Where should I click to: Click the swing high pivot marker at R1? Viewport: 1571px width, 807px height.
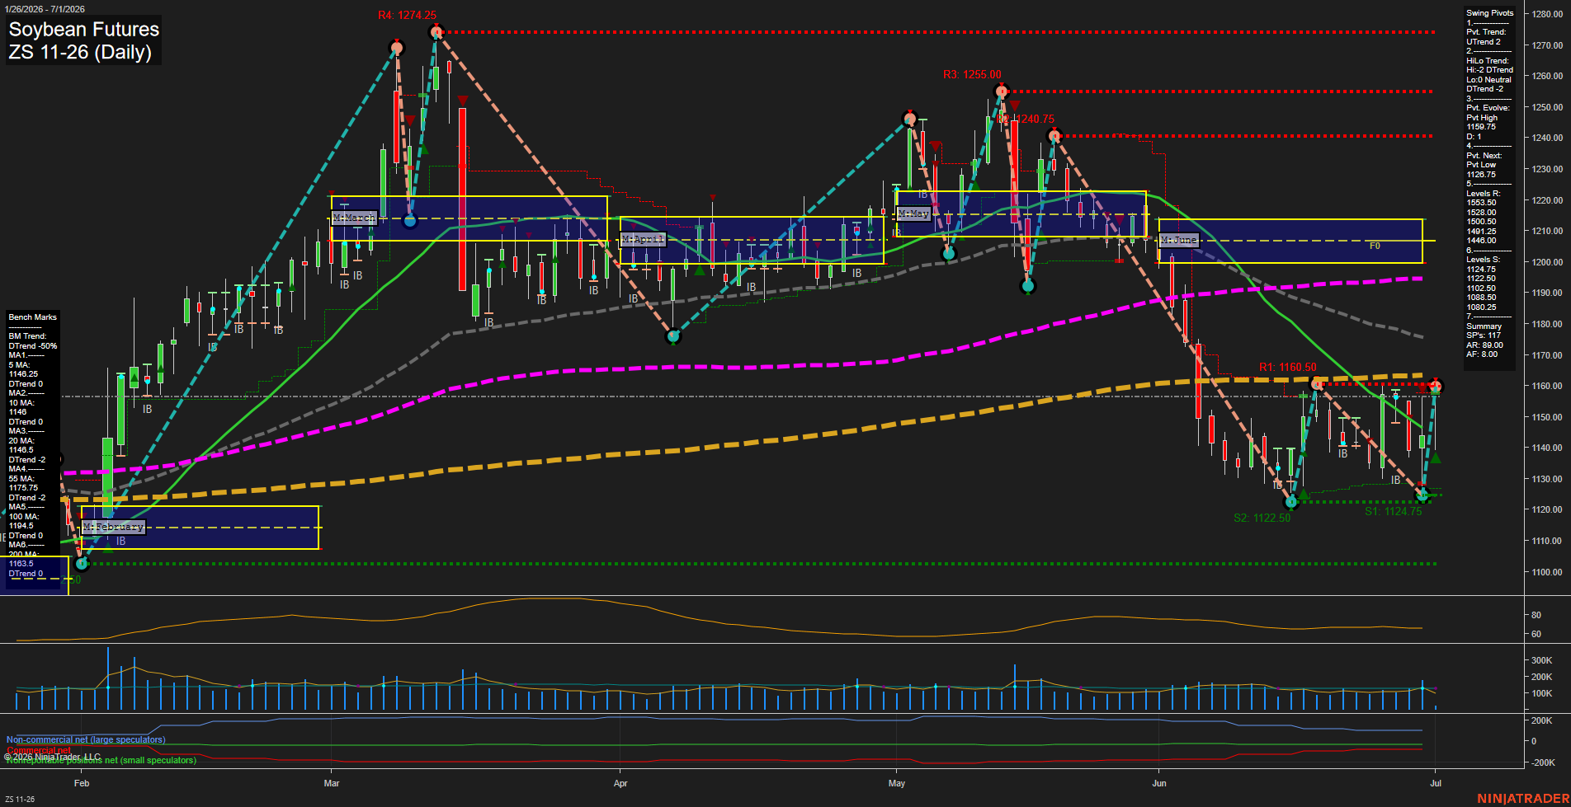1317,383
